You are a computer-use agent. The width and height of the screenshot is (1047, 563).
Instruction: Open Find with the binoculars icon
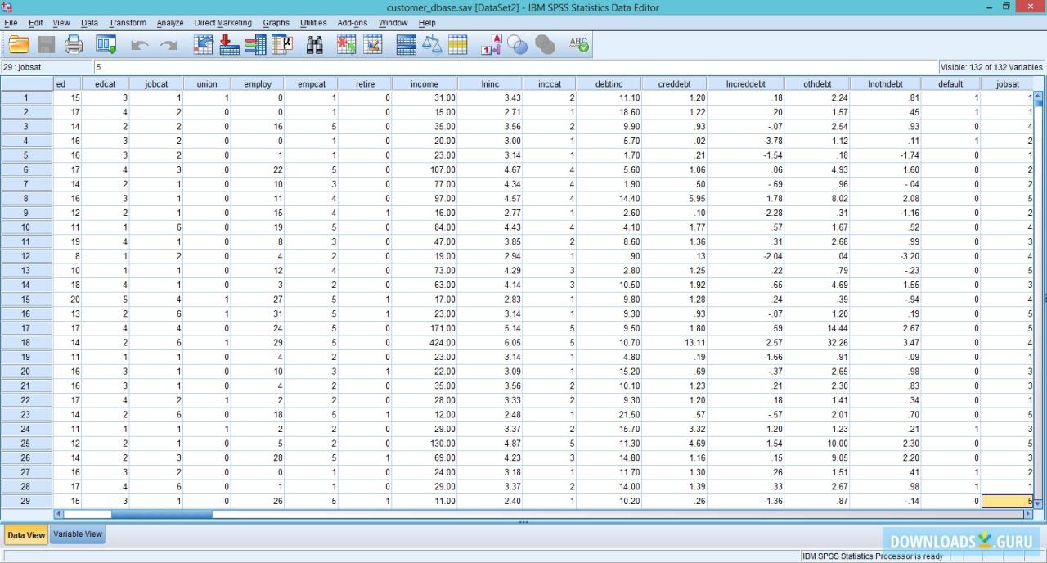tap(315, 44)
